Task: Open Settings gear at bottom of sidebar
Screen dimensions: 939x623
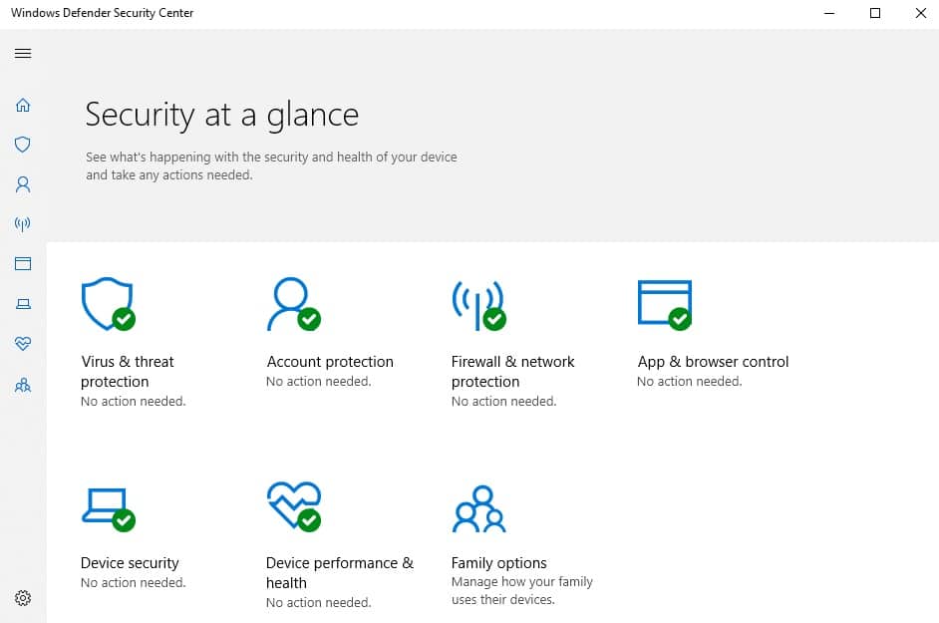Action: pos(23,598)
